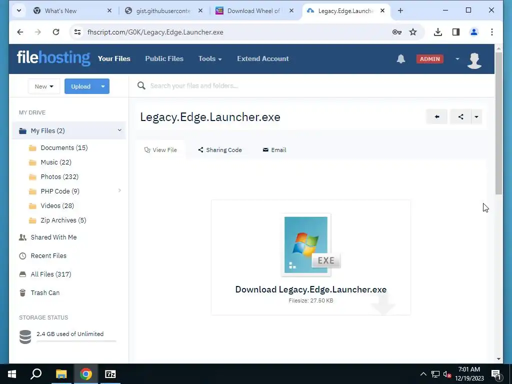The image size is (512, 384).
Task: Click the EXE file thumbnail image
Action: (310, 245)
